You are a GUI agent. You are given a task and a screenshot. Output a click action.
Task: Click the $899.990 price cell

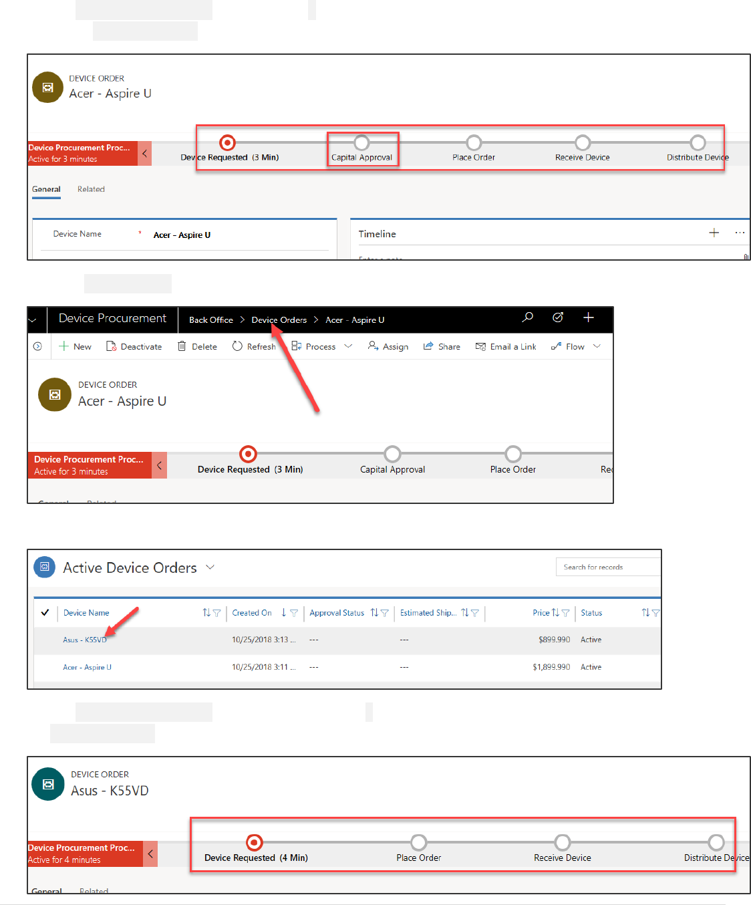[x=554, y=640]
